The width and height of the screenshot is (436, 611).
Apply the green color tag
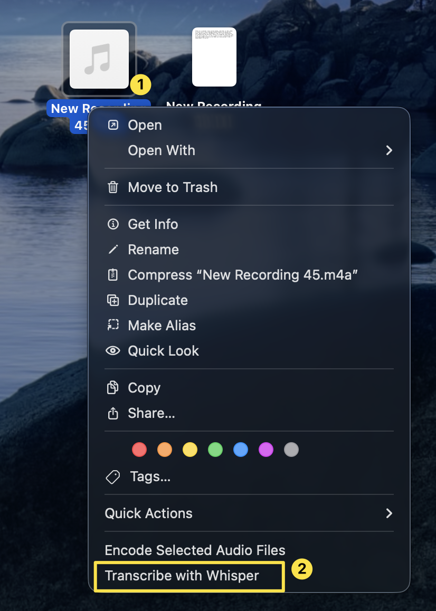(x=215, y=450)
